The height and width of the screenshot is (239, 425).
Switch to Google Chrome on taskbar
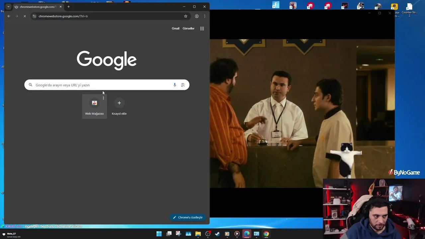266,234
